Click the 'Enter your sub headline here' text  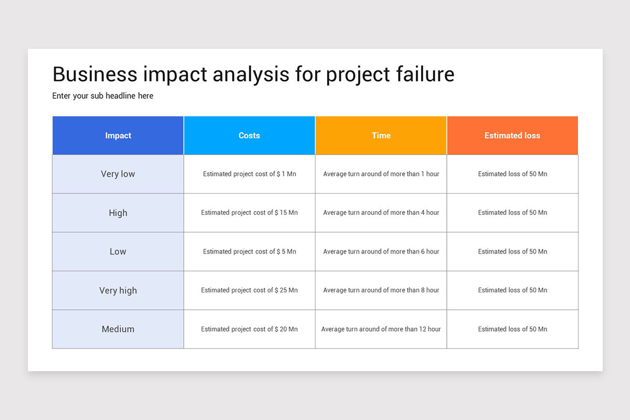(x=103, y=96)
